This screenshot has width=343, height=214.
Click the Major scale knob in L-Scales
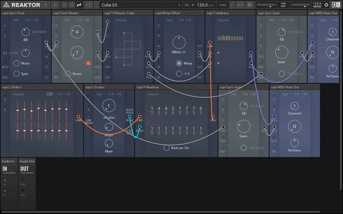109,127
